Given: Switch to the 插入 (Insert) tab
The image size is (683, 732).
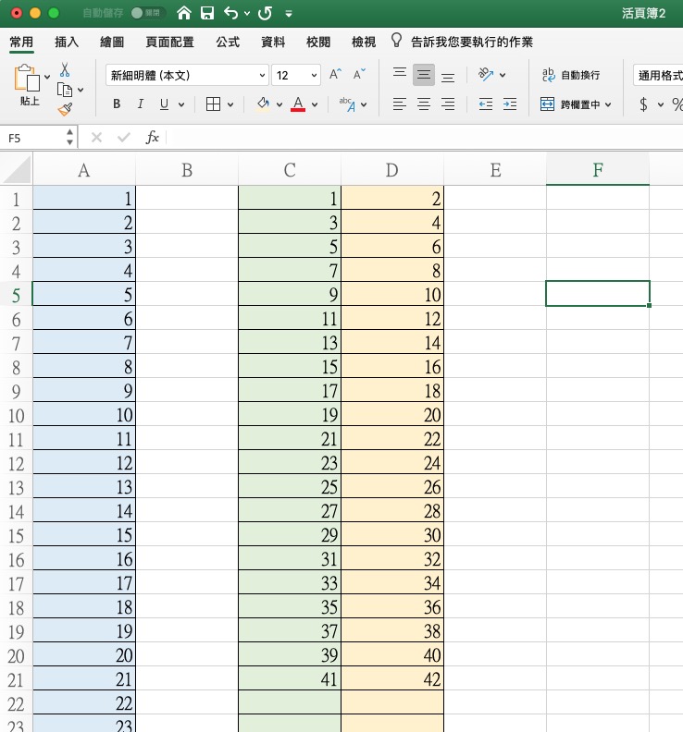Looking at the screenshot, I should click(x=67, y=43).
